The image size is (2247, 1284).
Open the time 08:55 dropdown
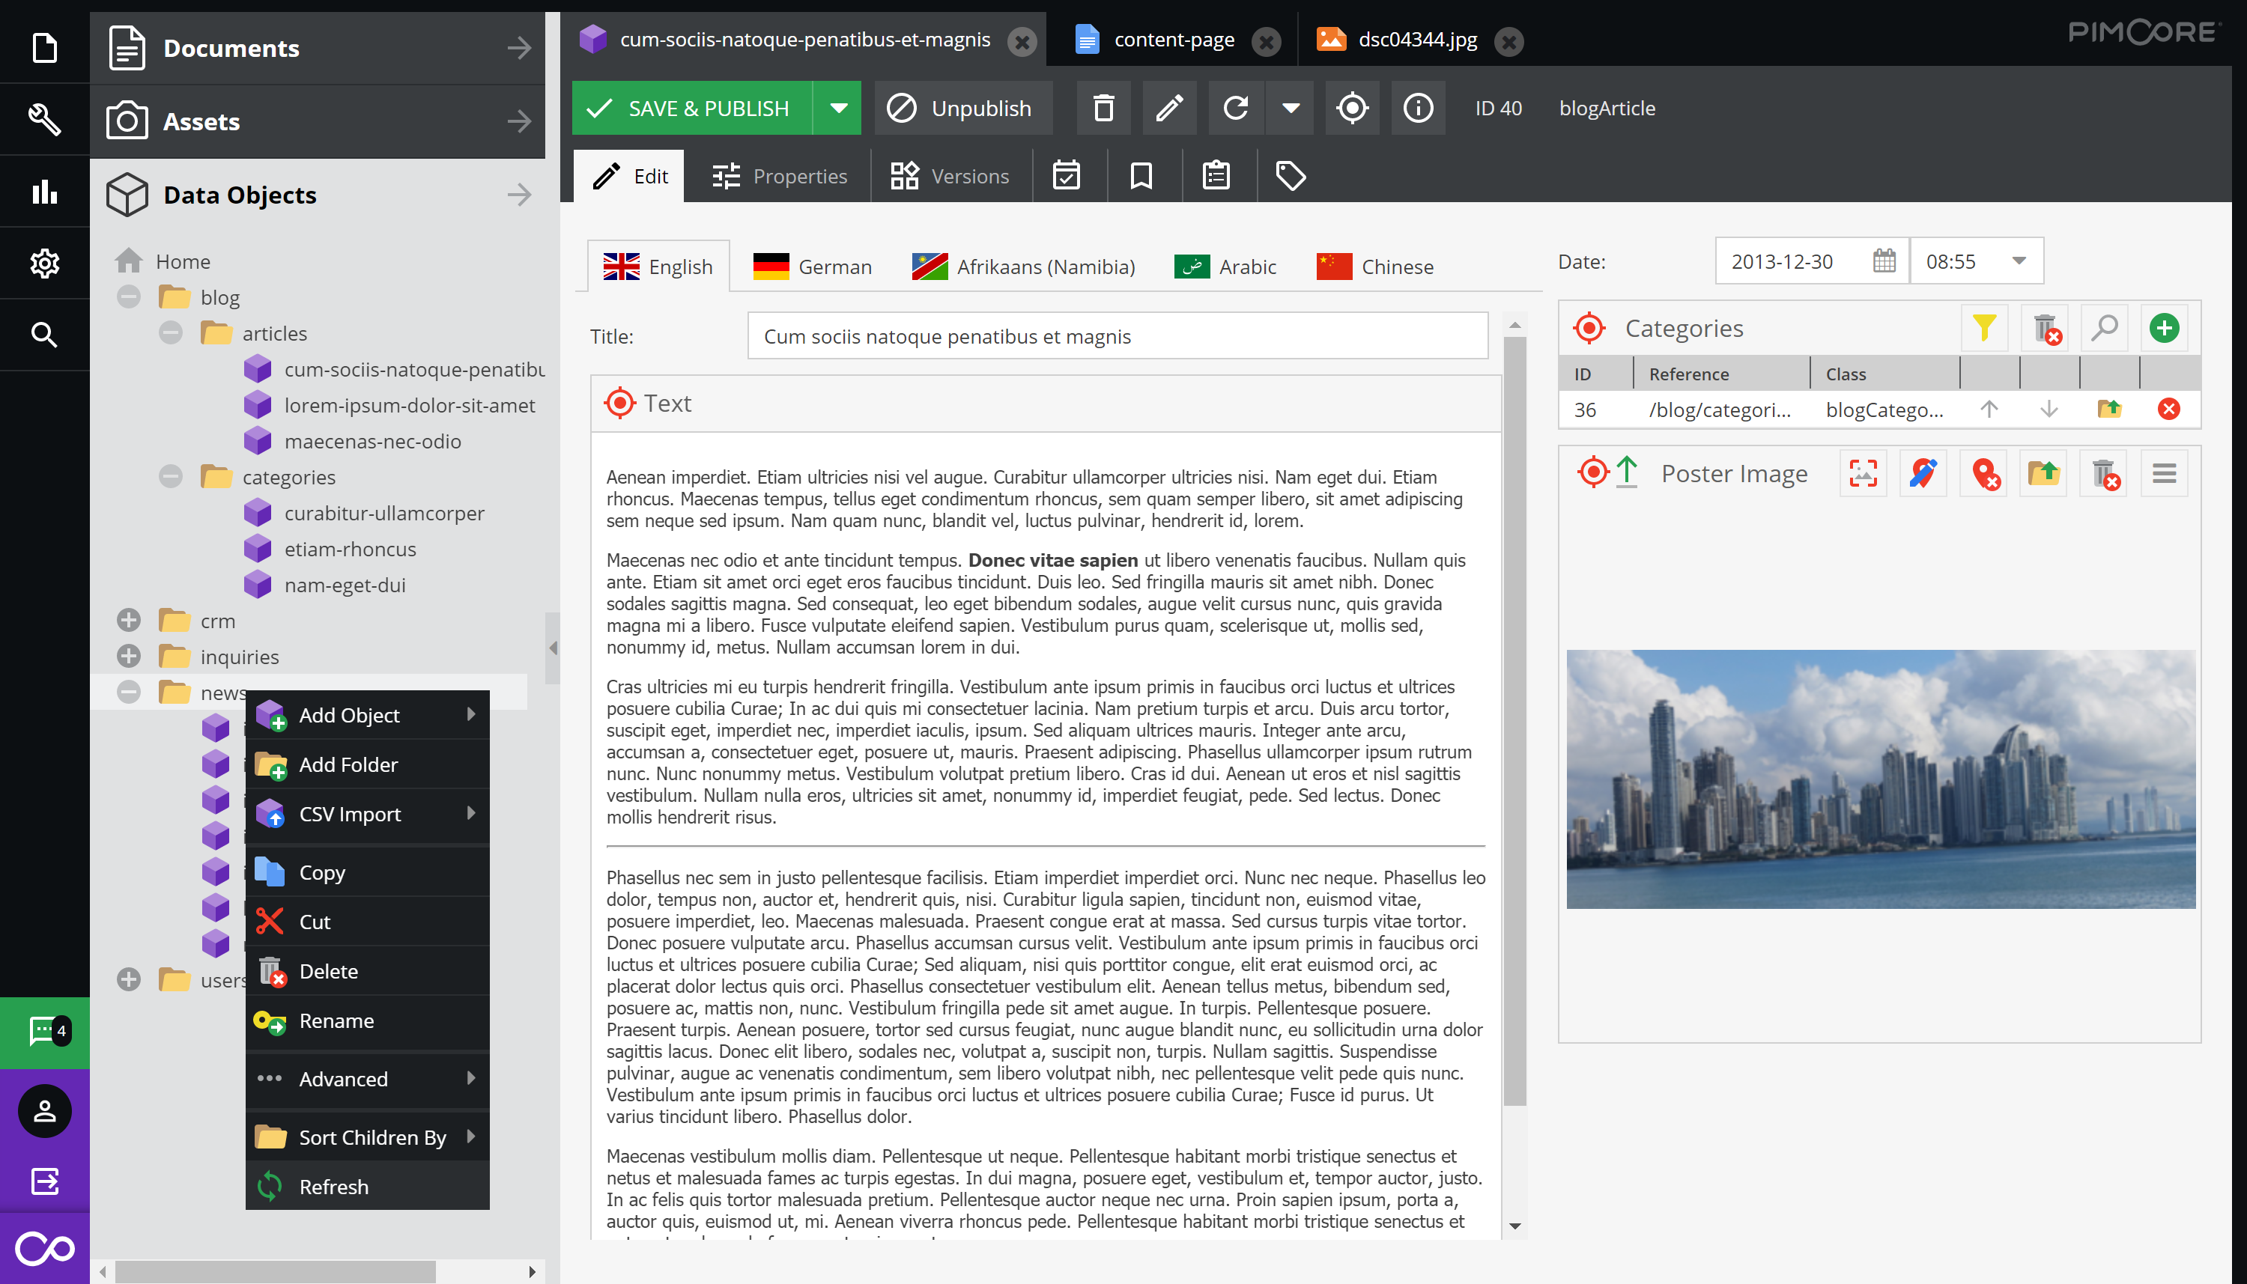click(2019, 262)
